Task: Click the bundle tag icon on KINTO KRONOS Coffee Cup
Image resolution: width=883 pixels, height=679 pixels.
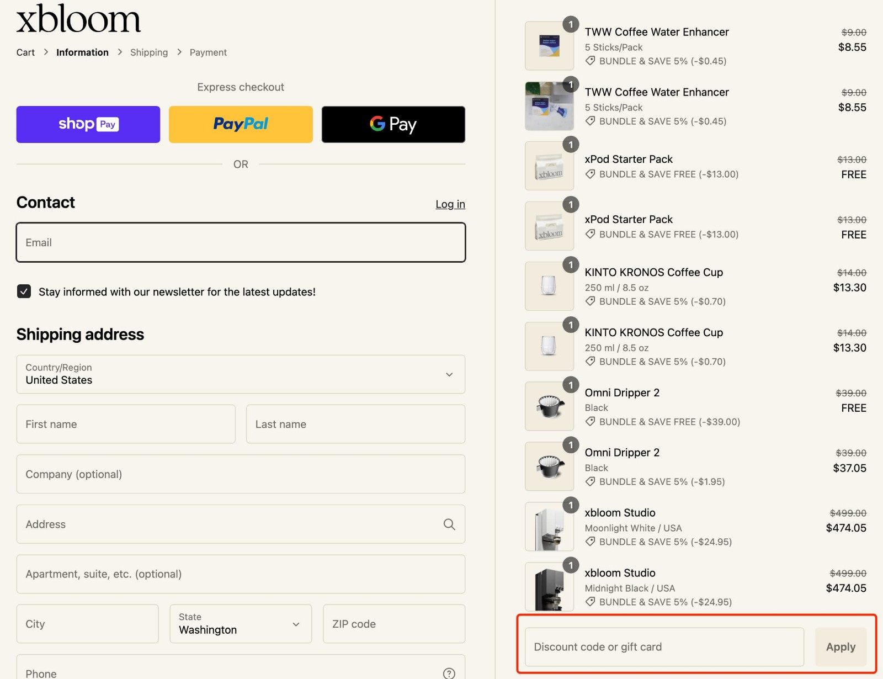Action: pyautogui.click(x=590, y=301)
